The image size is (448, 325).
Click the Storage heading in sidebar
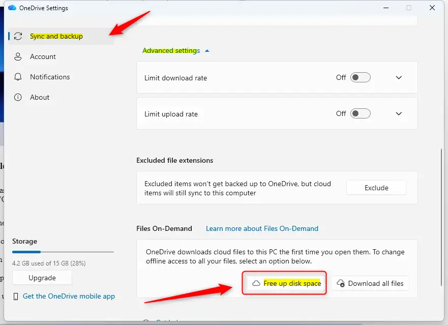coord(24,241)
